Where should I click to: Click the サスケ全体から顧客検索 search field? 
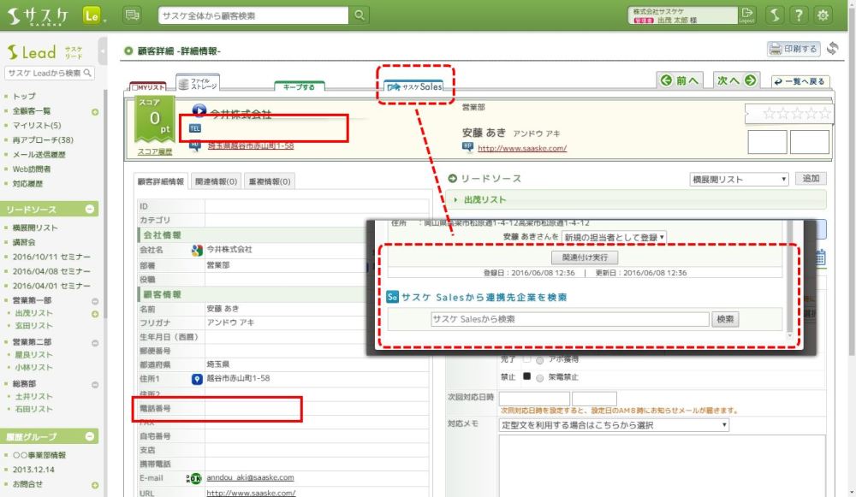[x=253, y=15]
